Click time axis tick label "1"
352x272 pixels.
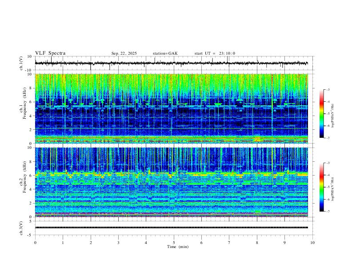(63, 243)
